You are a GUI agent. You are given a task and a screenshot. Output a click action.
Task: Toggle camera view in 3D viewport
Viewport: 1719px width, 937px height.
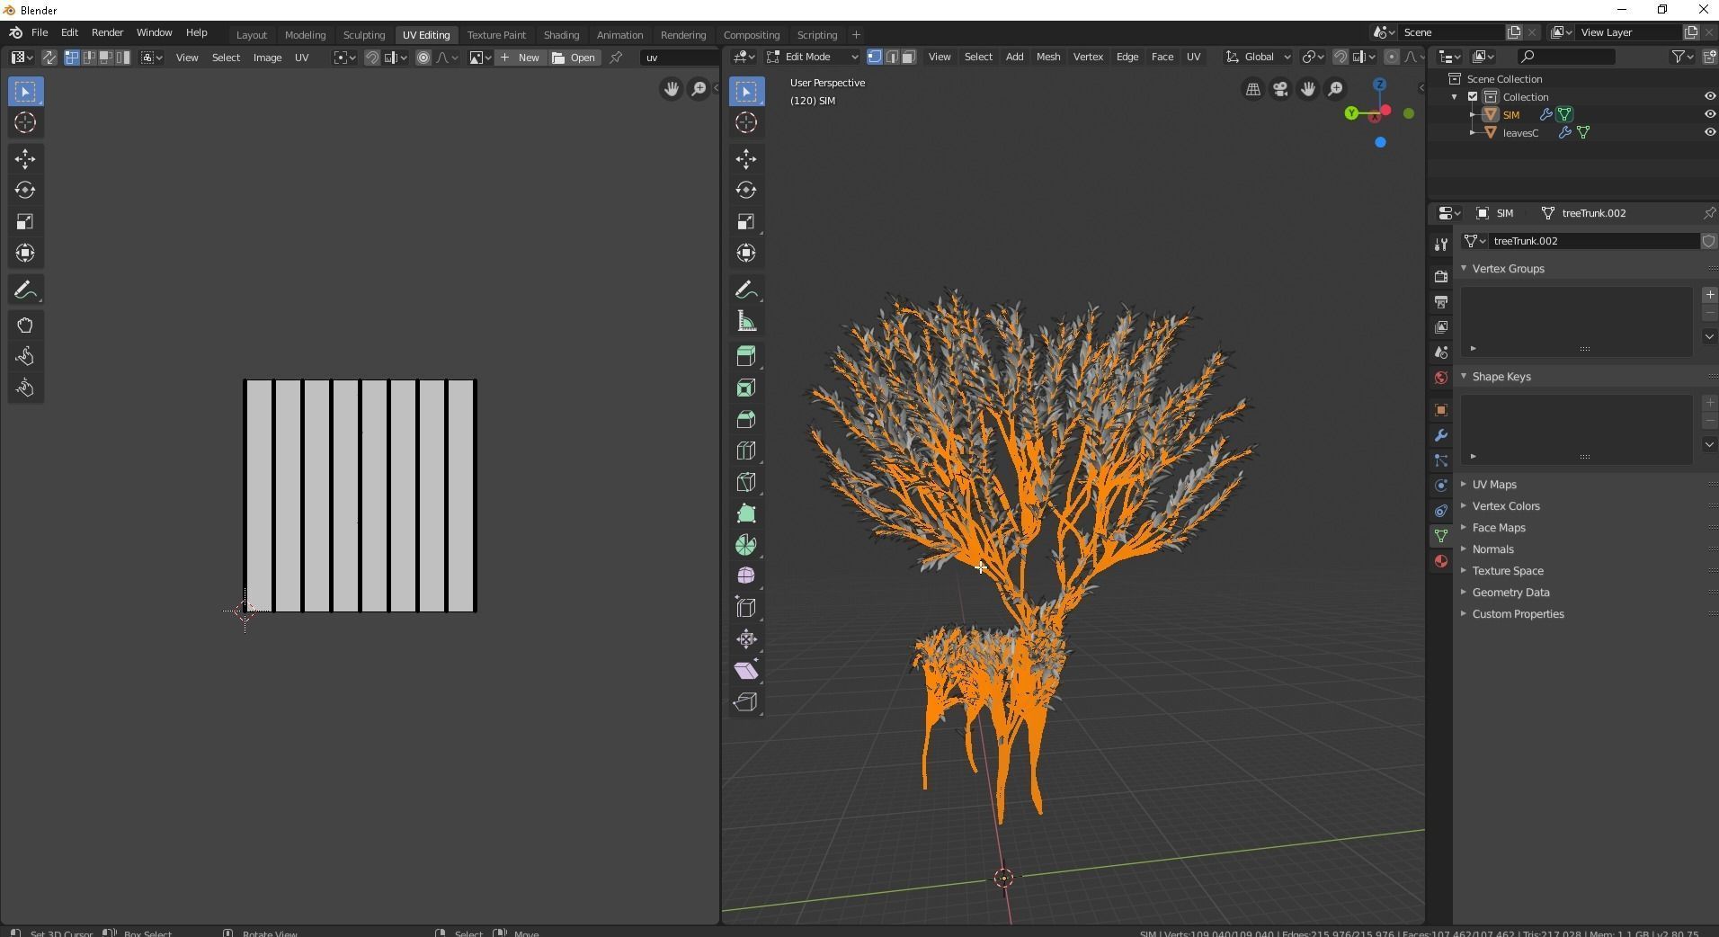click(x=1280, y=89)
